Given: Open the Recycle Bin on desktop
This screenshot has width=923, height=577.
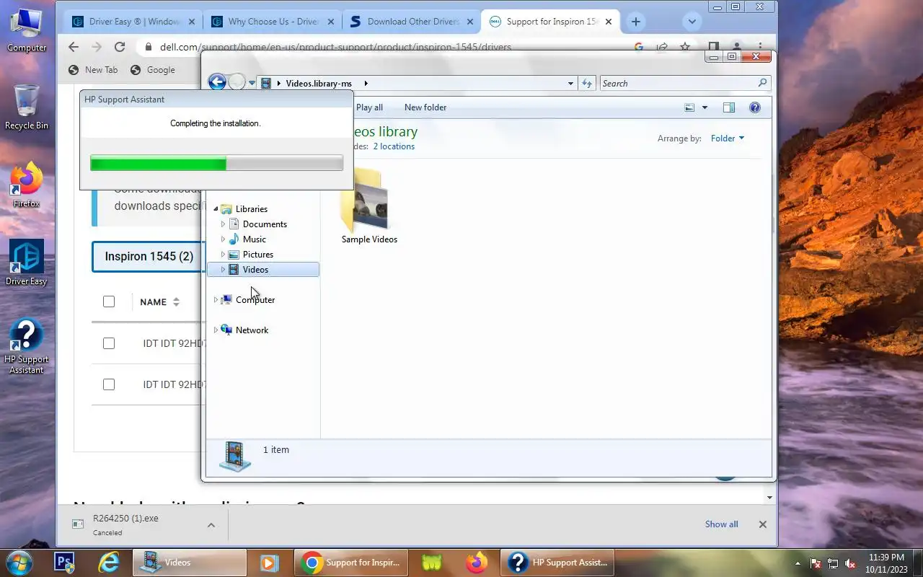Looking at the screenshot, I should [x=27, y=107].
